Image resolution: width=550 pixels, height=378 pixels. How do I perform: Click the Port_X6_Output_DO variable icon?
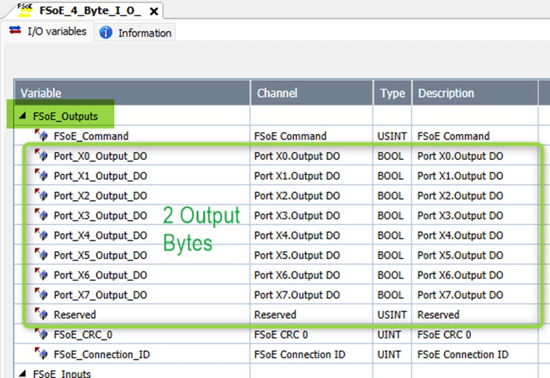click(x=40, y=275)
